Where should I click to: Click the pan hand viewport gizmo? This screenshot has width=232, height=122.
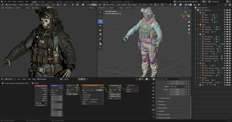pyautogui.click(x=189, y=26)
